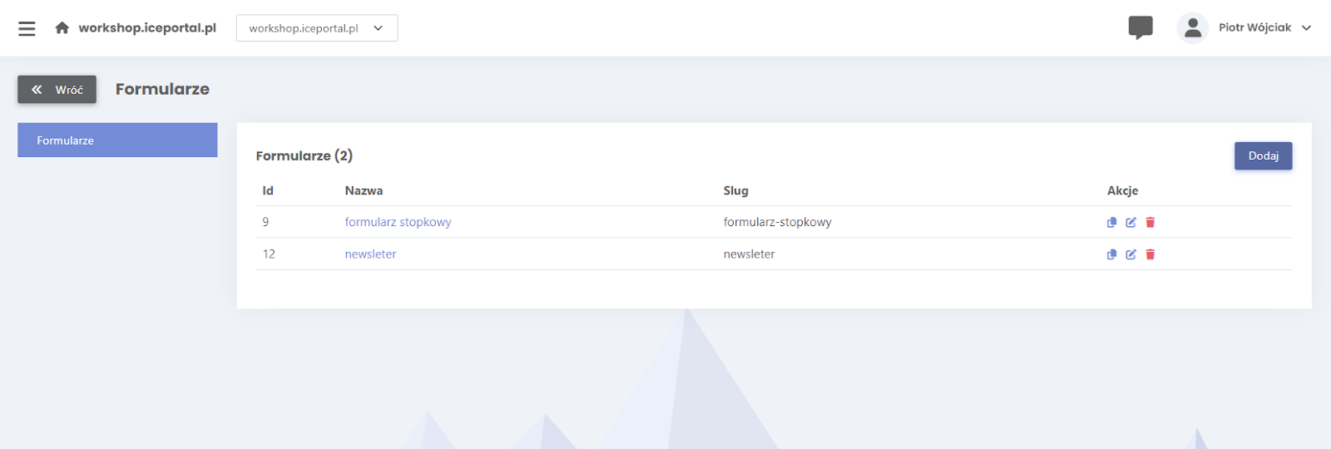
Task: Select the formularz-stopkowy slug cell
Action: click(x=777, y=222)
